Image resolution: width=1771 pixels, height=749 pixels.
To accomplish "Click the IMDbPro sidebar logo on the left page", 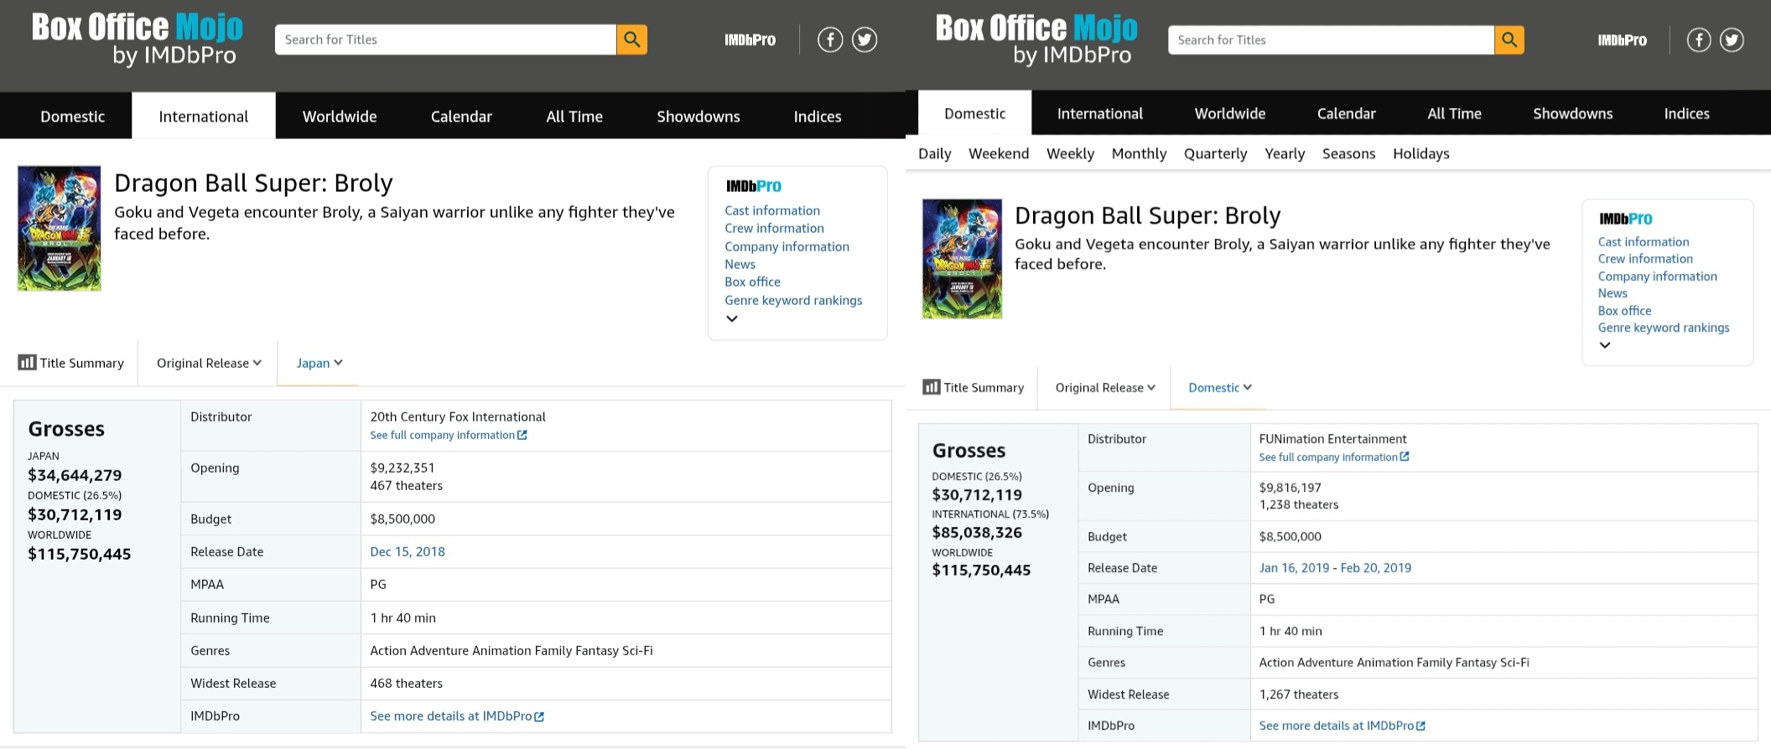I will click(753, 186).
